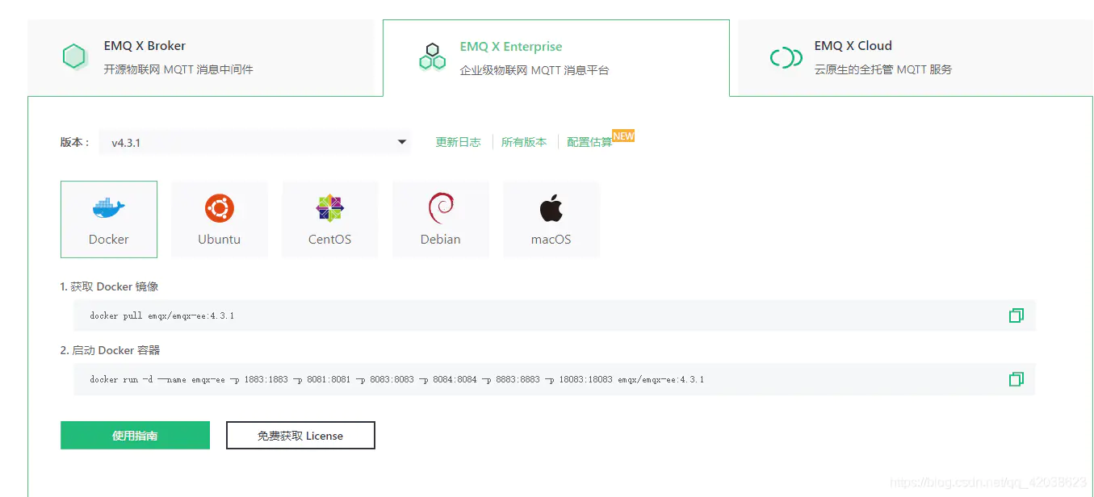Open the version v4.3.1 dropdown
The image size is (1094, 497).
click(254, 143)
